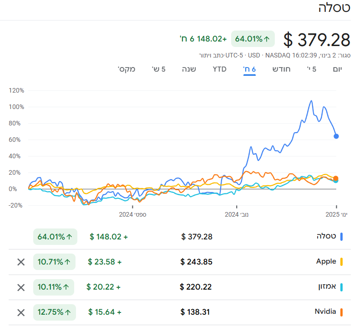Screen dimensions: 354x327
Task: Show the maximum (מקס') range tab
Action: [126, 69]
